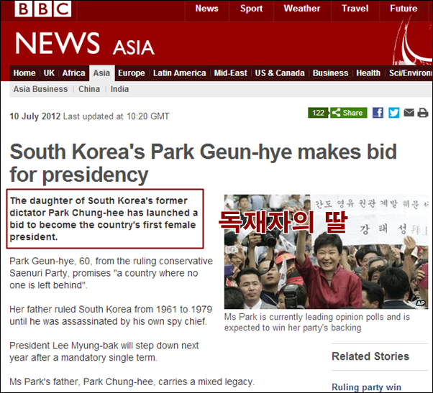Click the green Share button
Screen dimensions: 433x393
tap(349, 113)
